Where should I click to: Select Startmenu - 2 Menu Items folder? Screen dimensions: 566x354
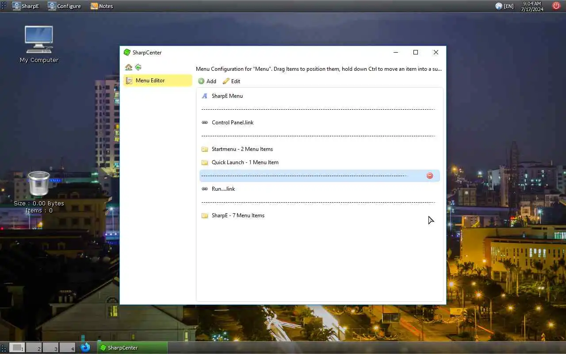319,149
